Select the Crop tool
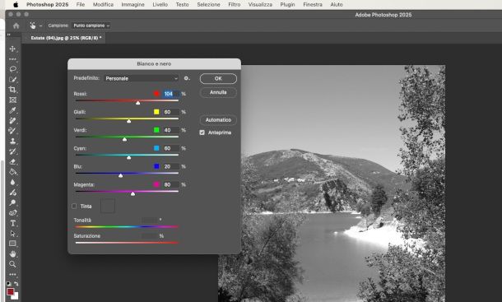 coord(12,90)
